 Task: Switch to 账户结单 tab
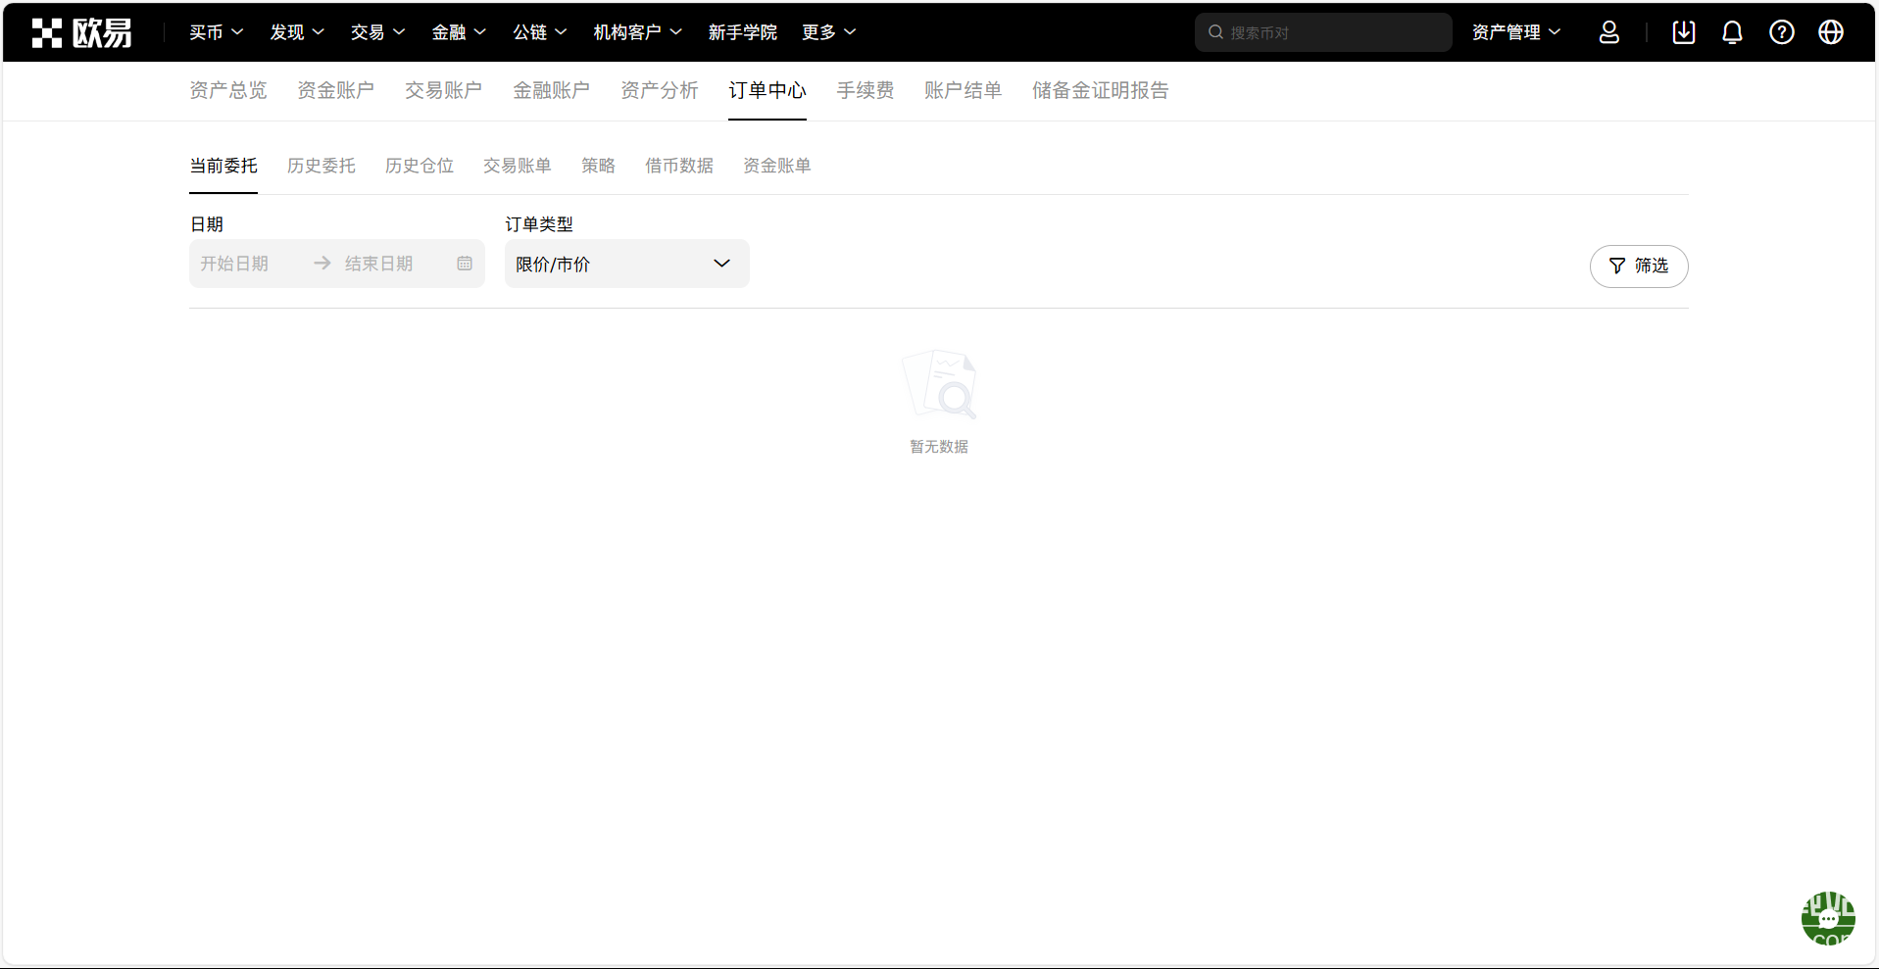pos(964,90)
